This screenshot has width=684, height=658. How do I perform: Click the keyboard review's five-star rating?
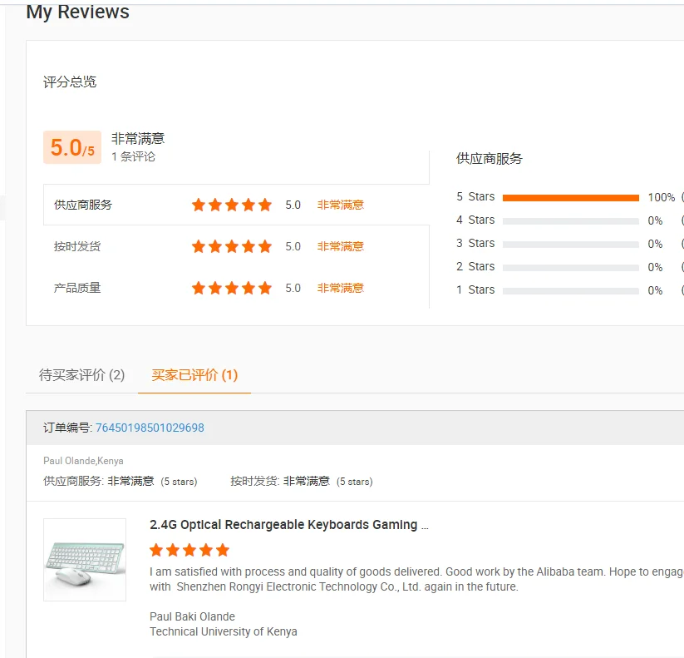pyautogui.click(x=189, y=550)
